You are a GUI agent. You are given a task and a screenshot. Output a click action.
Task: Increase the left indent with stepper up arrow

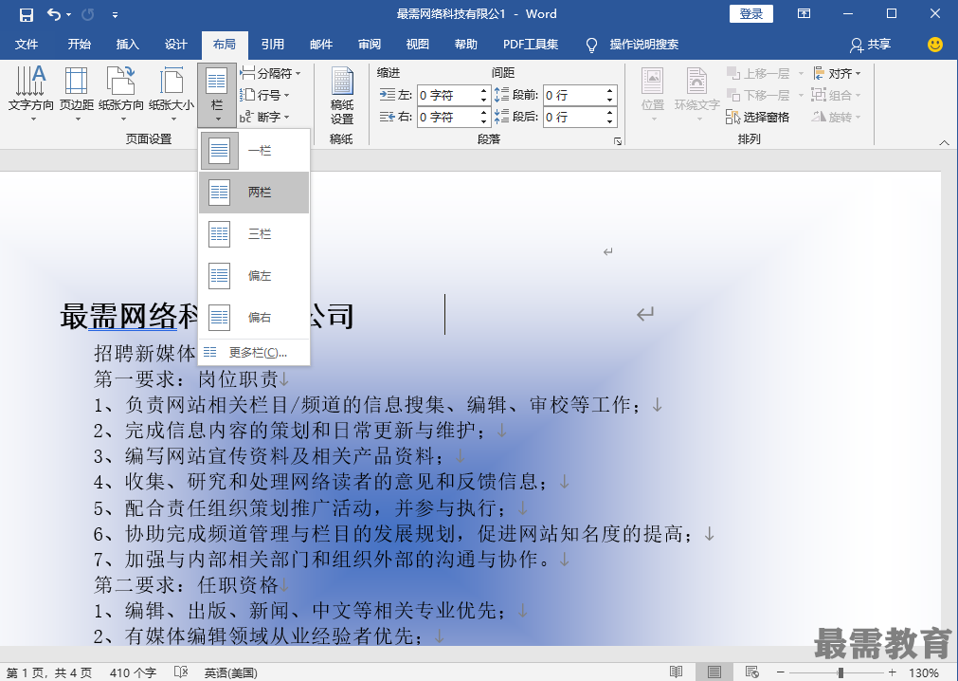tap(484, 91)
